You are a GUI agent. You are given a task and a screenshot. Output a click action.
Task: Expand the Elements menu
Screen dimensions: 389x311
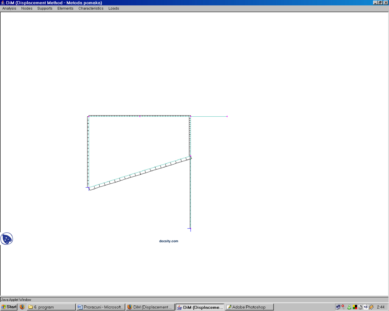pos(65,9)
